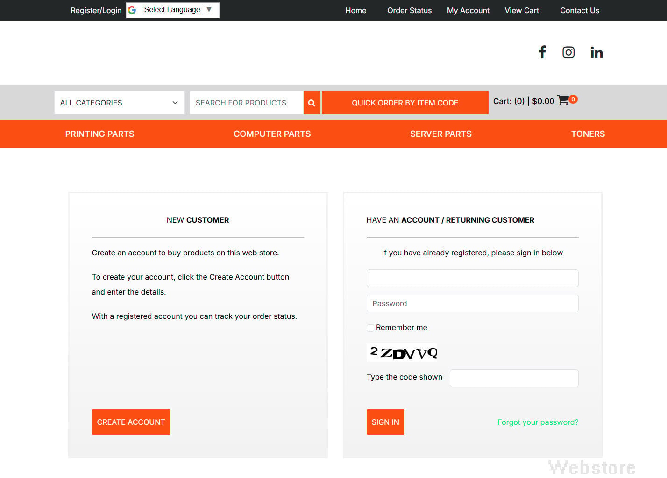
Task: Focus the captcha code entry field
Action: 514,378
